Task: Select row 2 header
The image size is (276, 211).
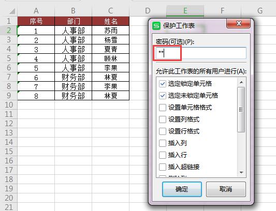Action: [x=9, y=31]
